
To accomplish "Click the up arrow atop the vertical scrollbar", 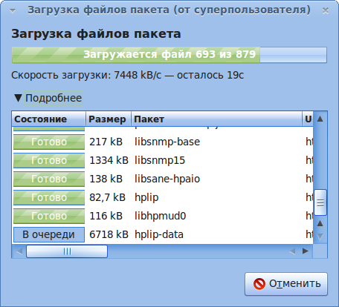I will coord(320,119).
